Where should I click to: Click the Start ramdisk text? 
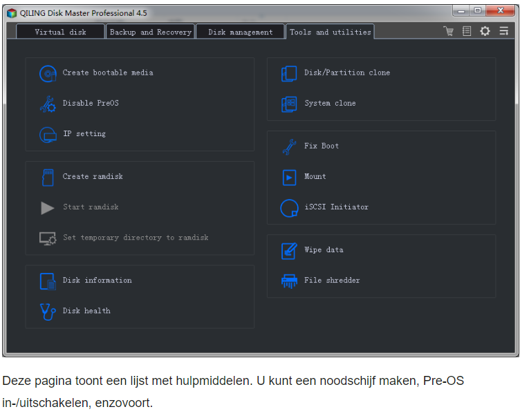coord(91,207)
